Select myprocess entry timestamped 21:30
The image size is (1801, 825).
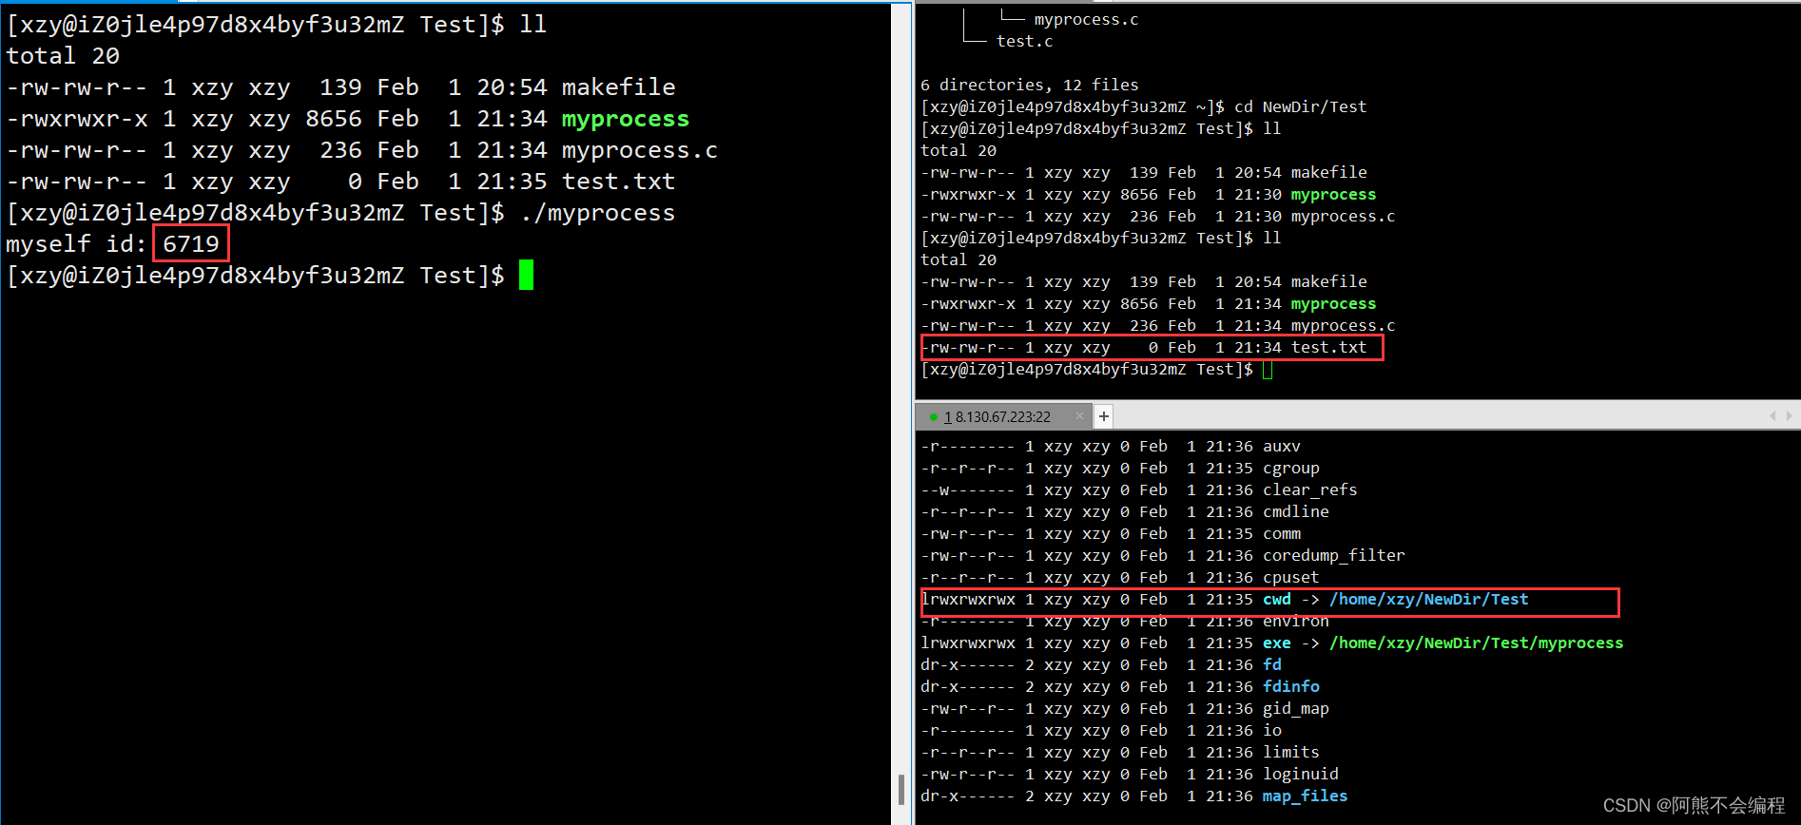(1333, 194)
